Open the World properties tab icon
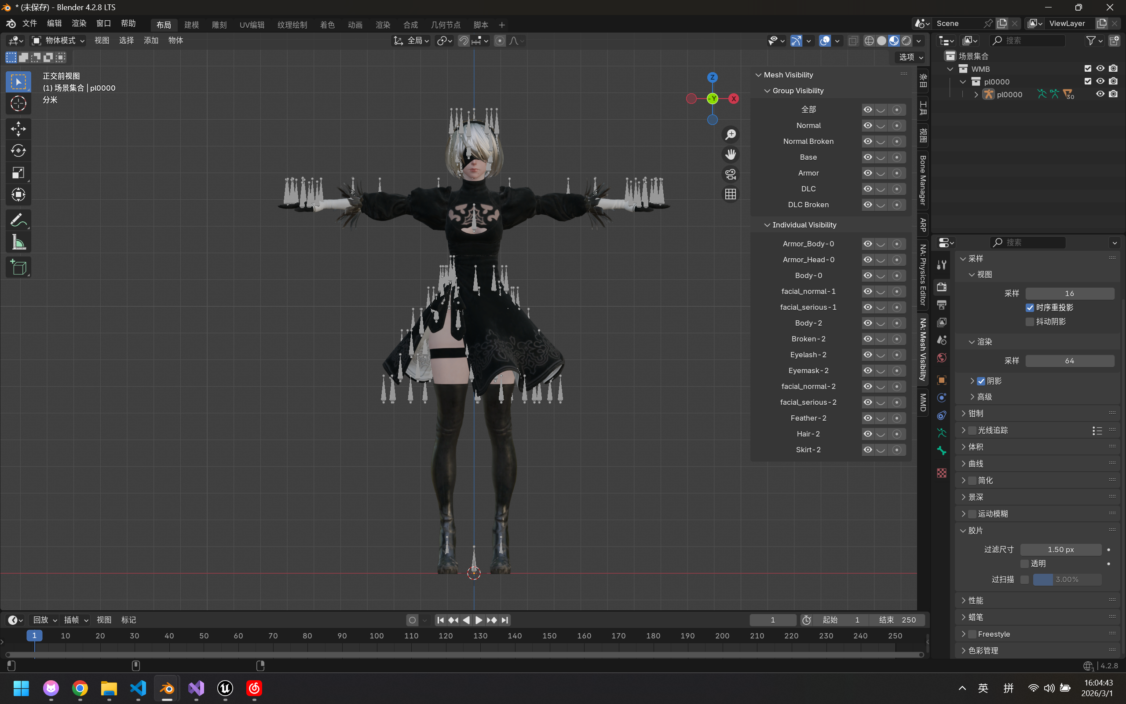Image resolution: width=1126 pixels, height=704 pixels. (x=942, y=358)
